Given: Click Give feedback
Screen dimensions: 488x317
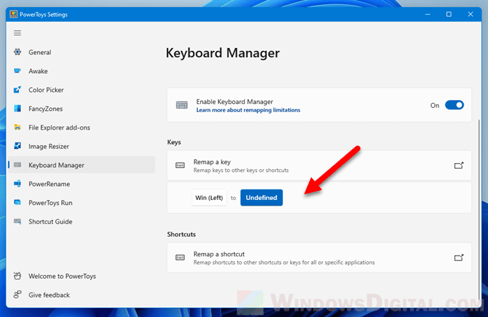Looking at the screenshot, I should click(82, 295).
